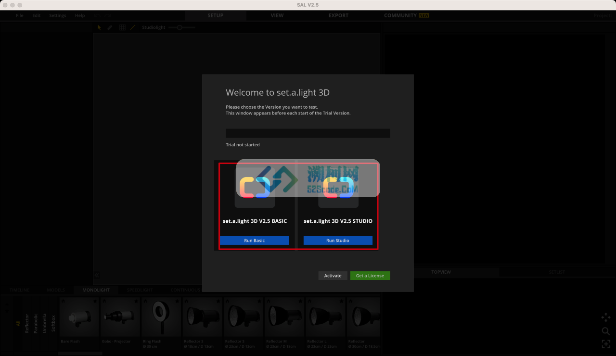Open the COMMUNITY tab
Screen dimensions: 616x356
click(x=406, y=15)
